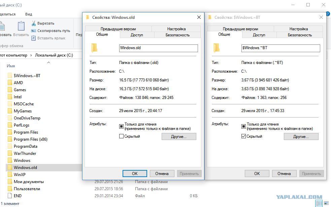
Task: Click the WarThunder folder icon
Action: 10,153
